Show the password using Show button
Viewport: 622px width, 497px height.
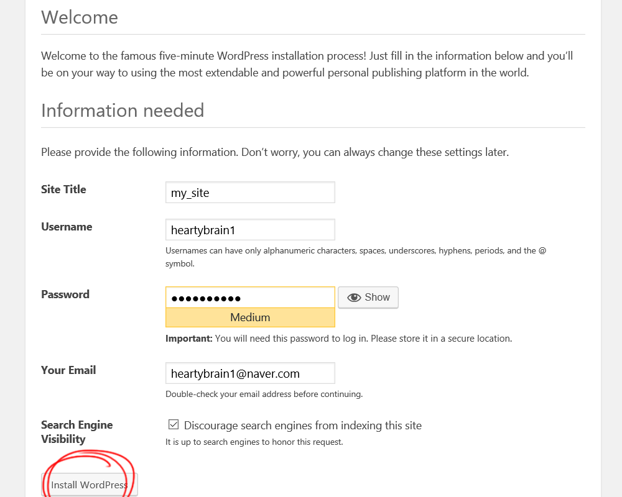click(368, 297)
